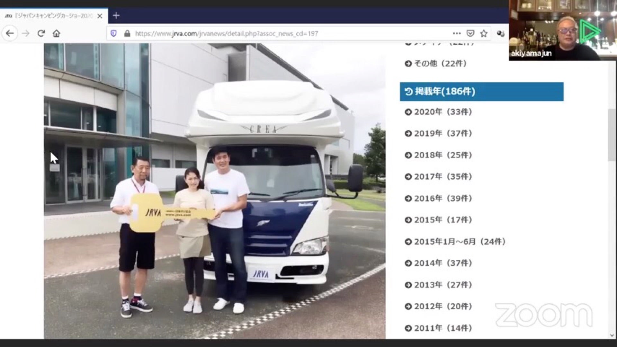Open the 2015年（17件） archive link
617x347 pixels.
pyautogui.click(x=439, y=220)
